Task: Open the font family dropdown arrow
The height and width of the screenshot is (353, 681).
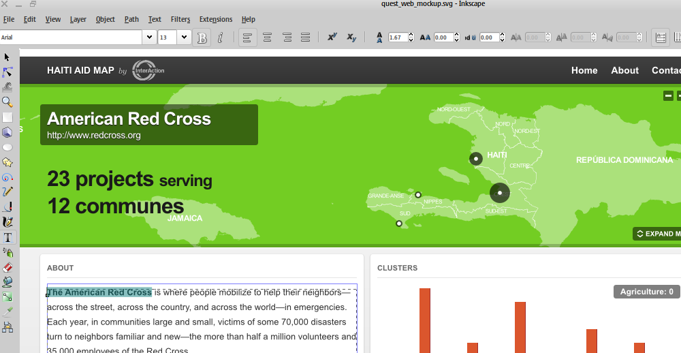Action: (149, 37)
